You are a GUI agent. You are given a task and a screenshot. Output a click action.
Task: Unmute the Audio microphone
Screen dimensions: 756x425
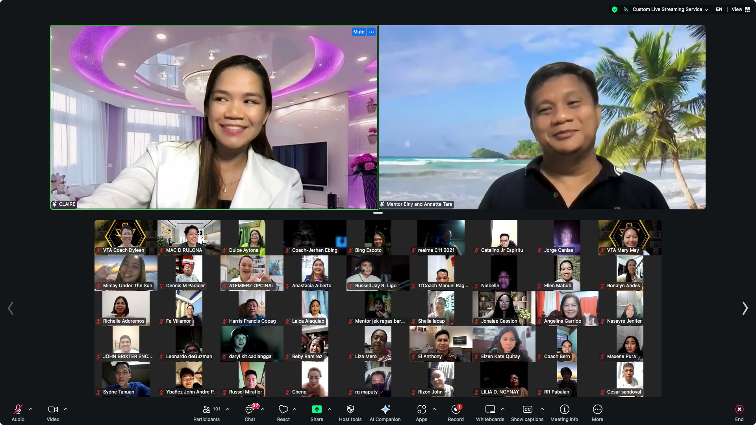[x=18, y=412]
